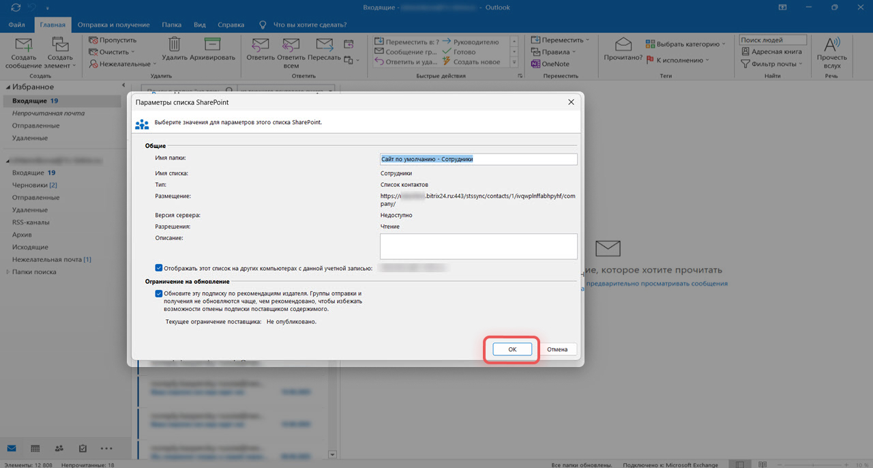Image resolution: width=873 pixels, height=468 pixels.
Task: Click the Создать сообщение icon
Action: click(24, 45)
